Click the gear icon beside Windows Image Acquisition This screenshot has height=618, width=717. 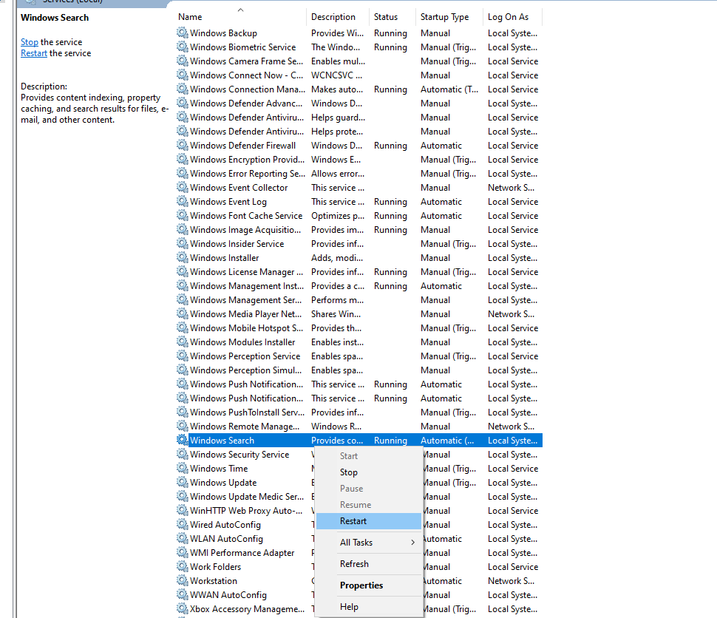tap(183, 229)
